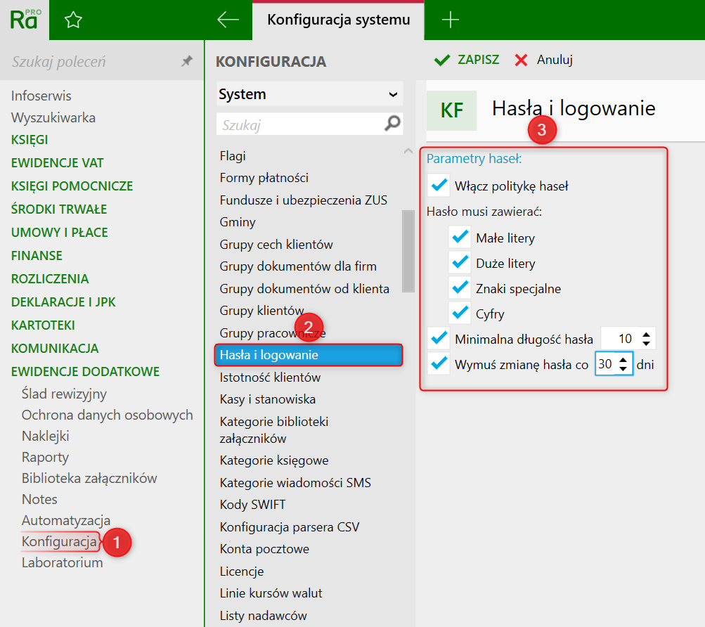Select Gminy in configuration list
This screenshot has height=627, width=705.
click(238, 222)
